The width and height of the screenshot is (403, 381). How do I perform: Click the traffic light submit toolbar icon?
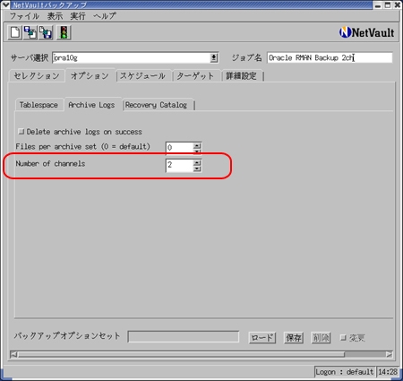pyautogui.click(x=64, y=32)
